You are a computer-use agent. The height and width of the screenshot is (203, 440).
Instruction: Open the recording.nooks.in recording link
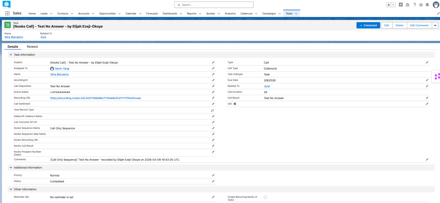coord(95,98)
